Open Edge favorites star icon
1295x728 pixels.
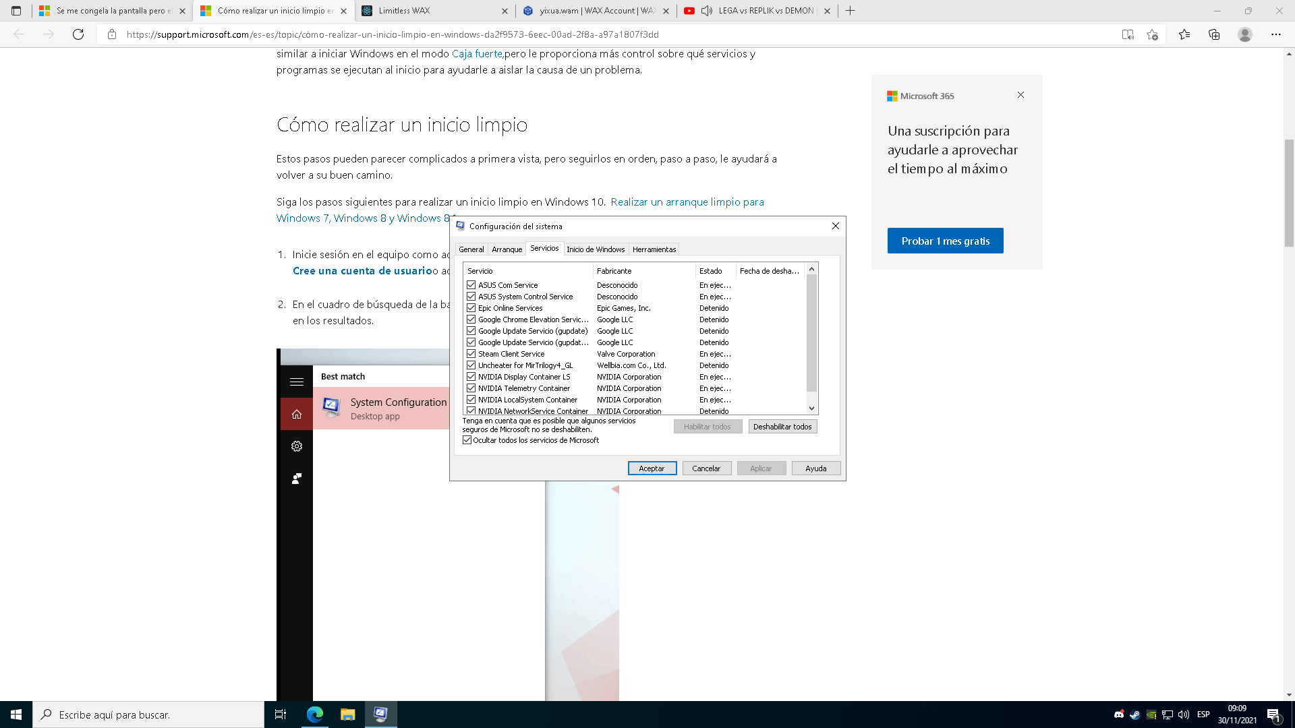point(1184,34)
